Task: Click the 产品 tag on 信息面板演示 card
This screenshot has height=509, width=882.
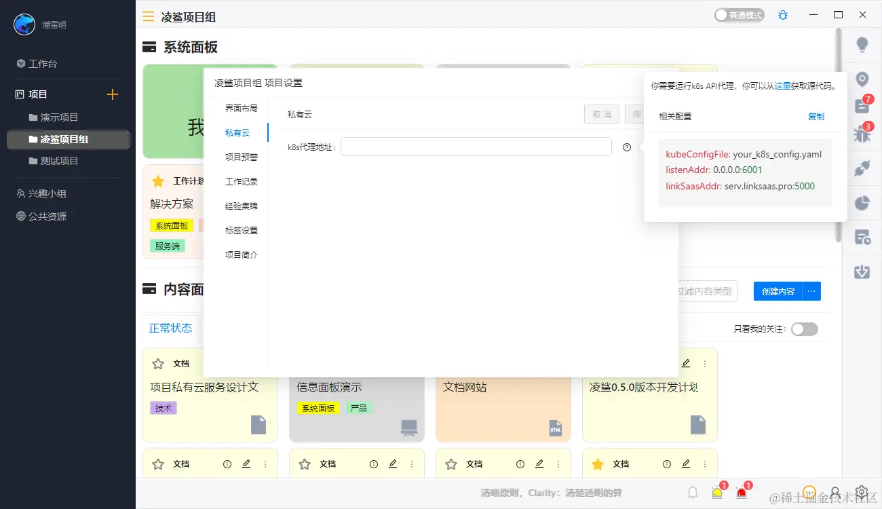Action: pyautogui.click(x=358, y=408)
